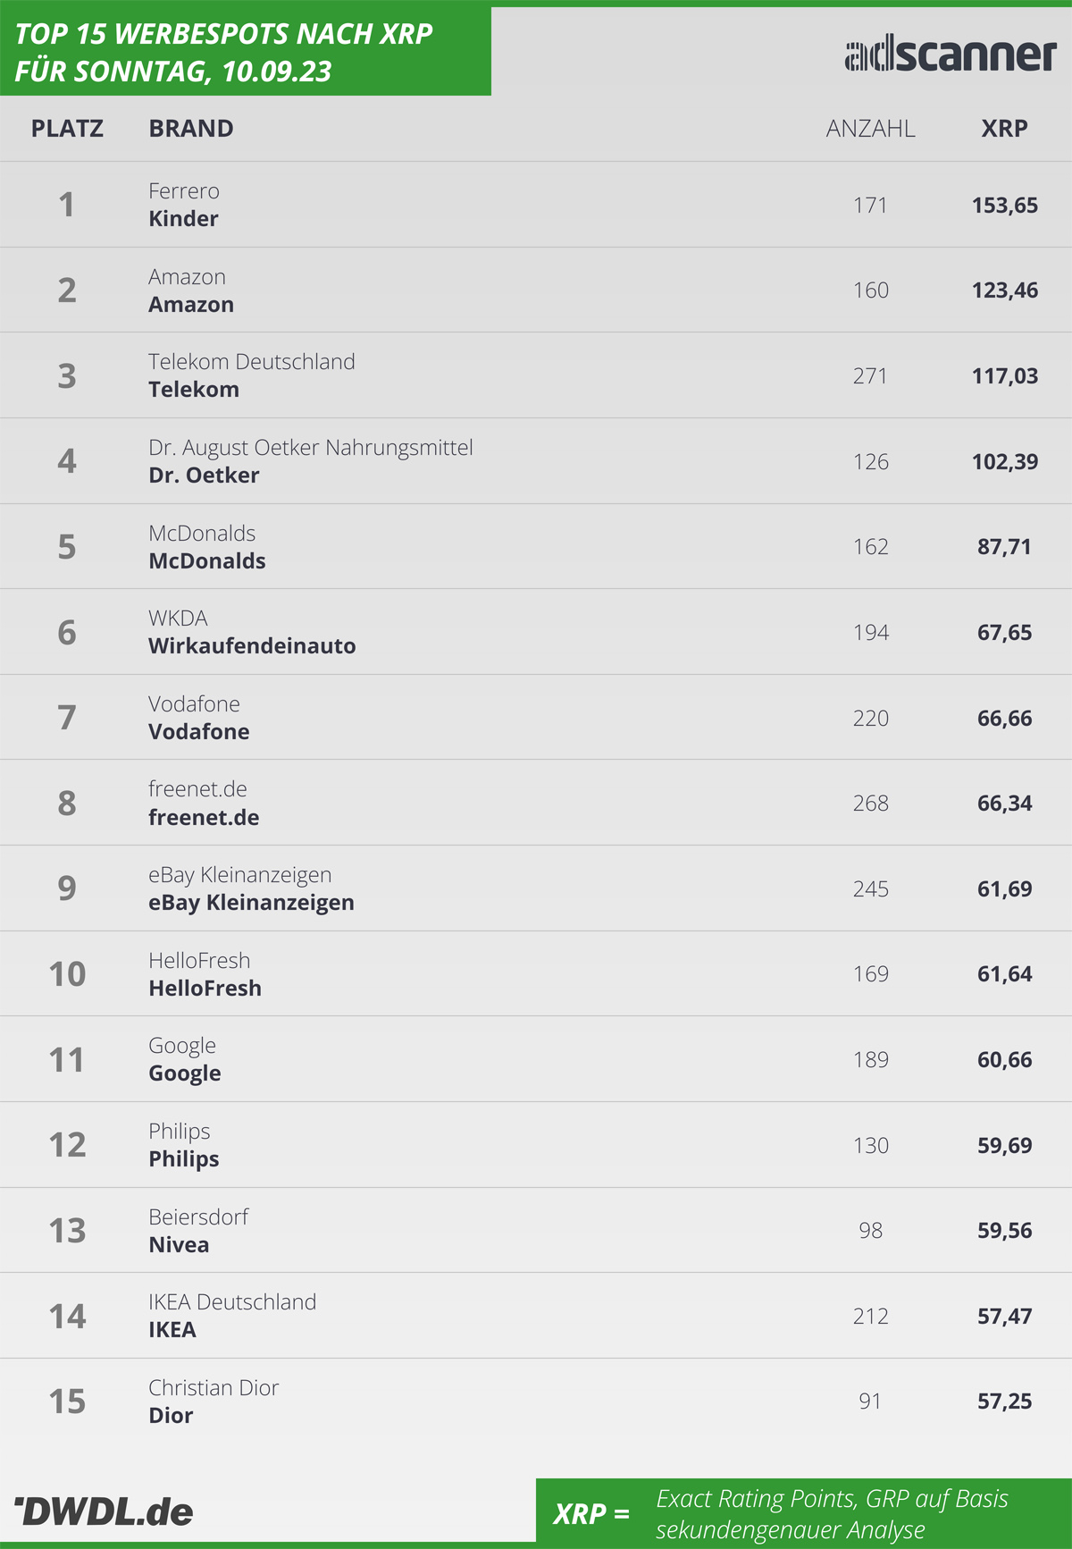Select the BRAND column header
This screenshot has height=1549, width=1072.
(x=191, y=129)
